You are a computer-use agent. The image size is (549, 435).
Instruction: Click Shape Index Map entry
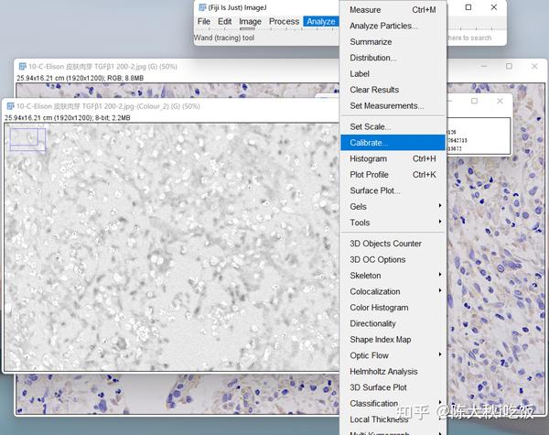tap(393, 340)
